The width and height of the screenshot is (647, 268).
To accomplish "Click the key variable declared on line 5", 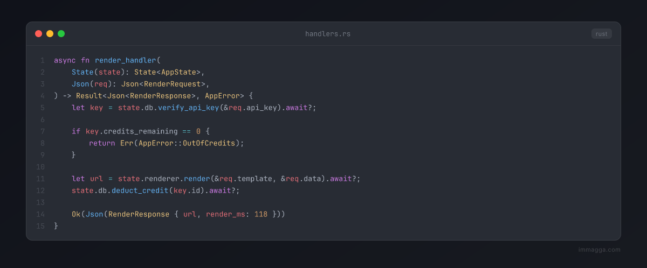I will click(x=96, y=108).
